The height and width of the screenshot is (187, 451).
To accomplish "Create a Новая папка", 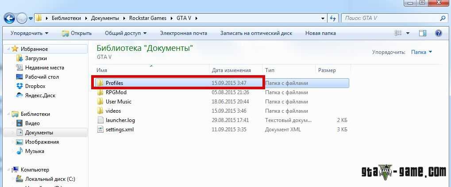I will (x=320, y=33).
